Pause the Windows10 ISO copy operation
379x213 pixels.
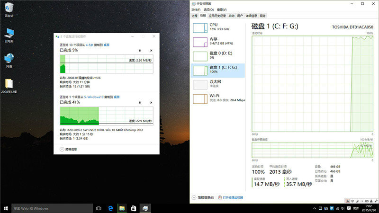140,102
